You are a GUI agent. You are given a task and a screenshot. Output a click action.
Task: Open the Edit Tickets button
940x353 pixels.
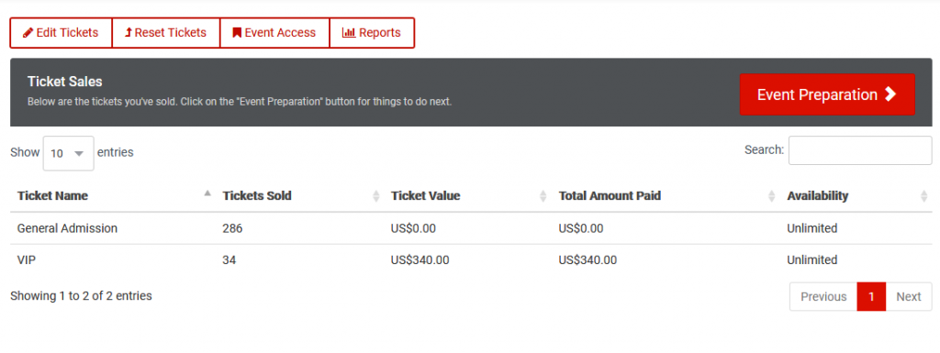62,33
